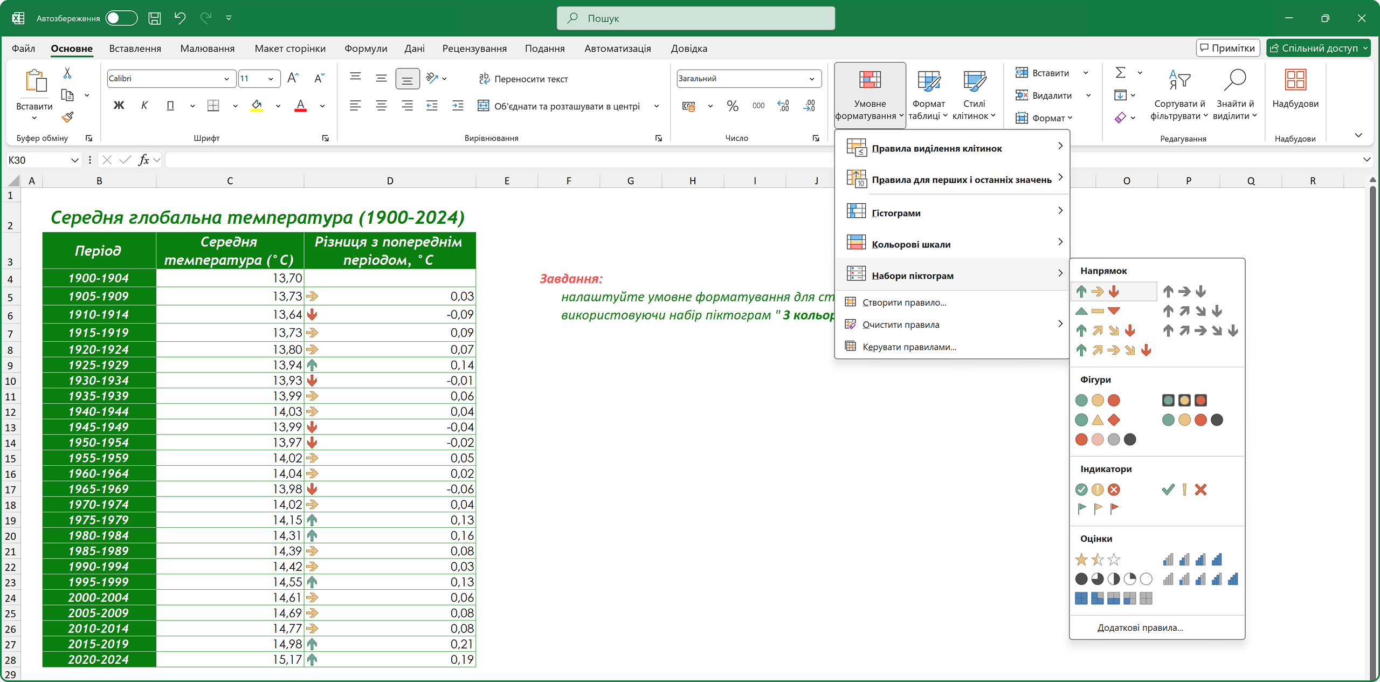This screenshot has height=682, width=1380.
Task: Open the Формули ribbon tab
Action: coord(365,49)
